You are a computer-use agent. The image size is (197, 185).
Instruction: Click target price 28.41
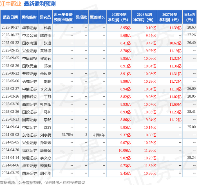191,112
